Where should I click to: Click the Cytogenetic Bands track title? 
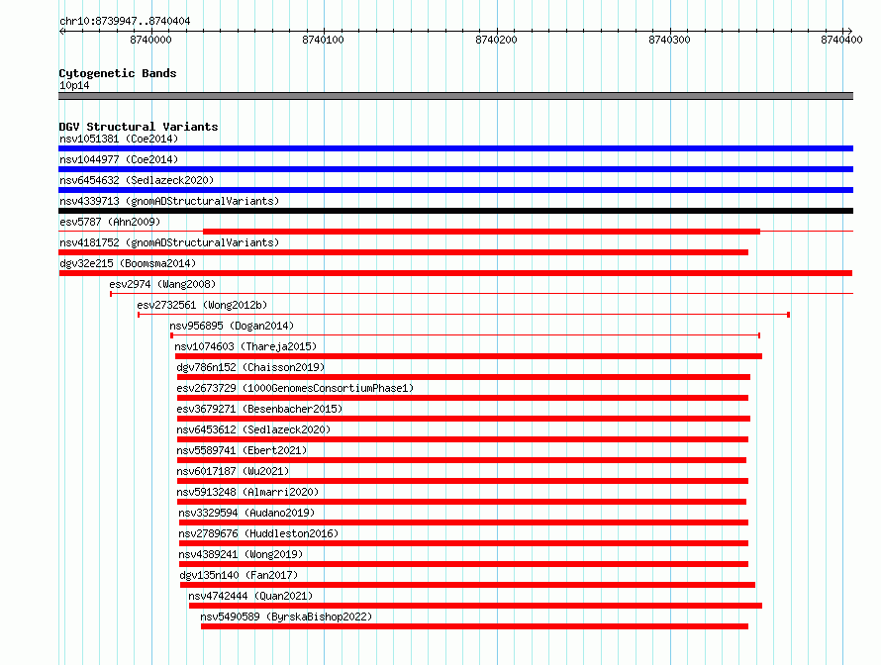pos(118,73)
